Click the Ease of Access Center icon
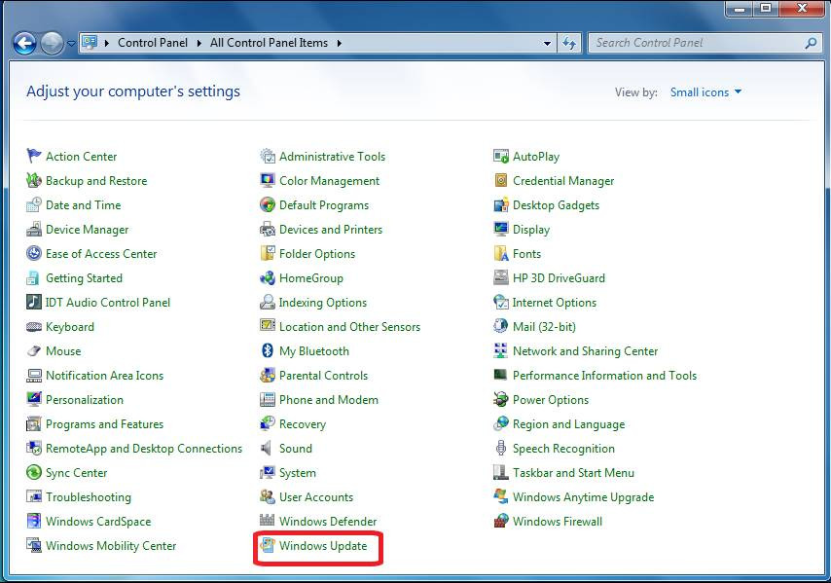The height and width of the screenshot is (583, 831). point(34,253)
